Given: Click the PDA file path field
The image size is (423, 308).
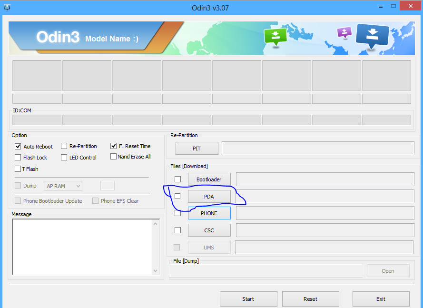Looking at the screenshot, I should (325, 197).
